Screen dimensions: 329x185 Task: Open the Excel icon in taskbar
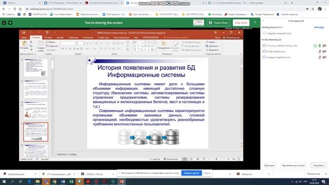(71, 181)
